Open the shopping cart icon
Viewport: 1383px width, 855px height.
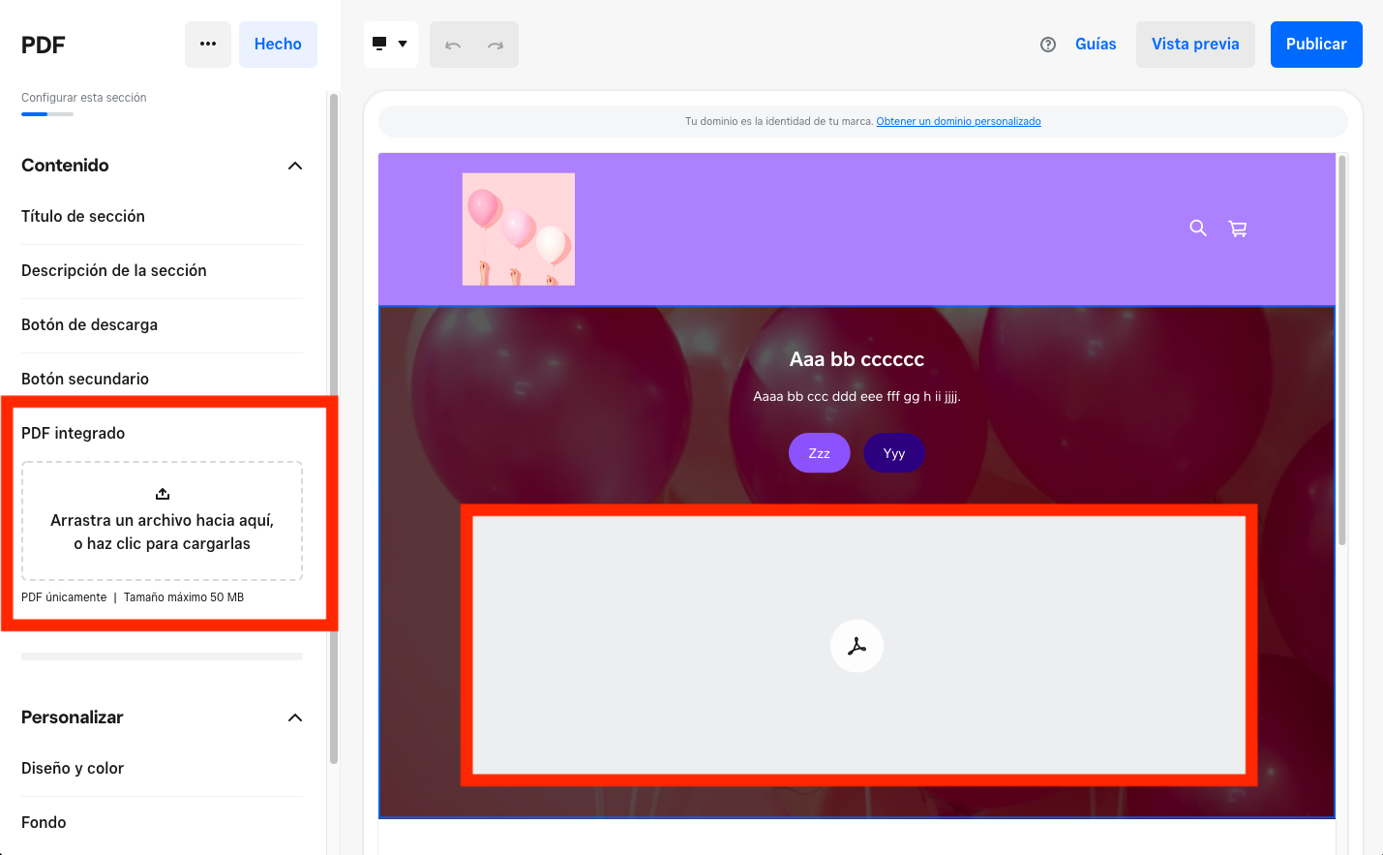[x=1238, y=229]
